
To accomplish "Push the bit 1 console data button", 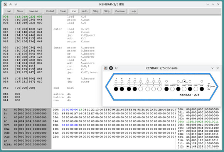I will [153, 89].
